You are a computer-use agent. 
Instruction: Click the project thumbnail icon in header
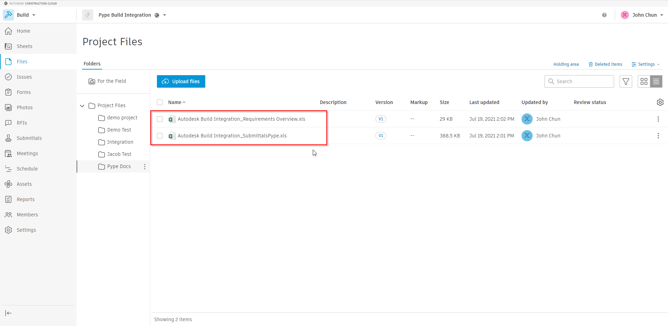point(88,15)
